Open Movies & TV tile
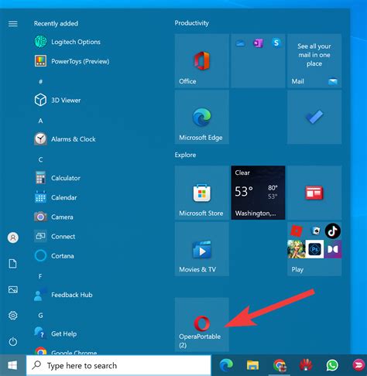 click(x=201, y=249)
